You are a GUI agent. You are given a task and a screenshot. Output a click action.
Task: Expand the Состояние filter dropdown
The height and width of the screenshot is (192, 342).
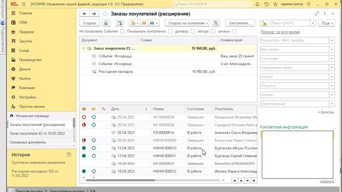331,59
